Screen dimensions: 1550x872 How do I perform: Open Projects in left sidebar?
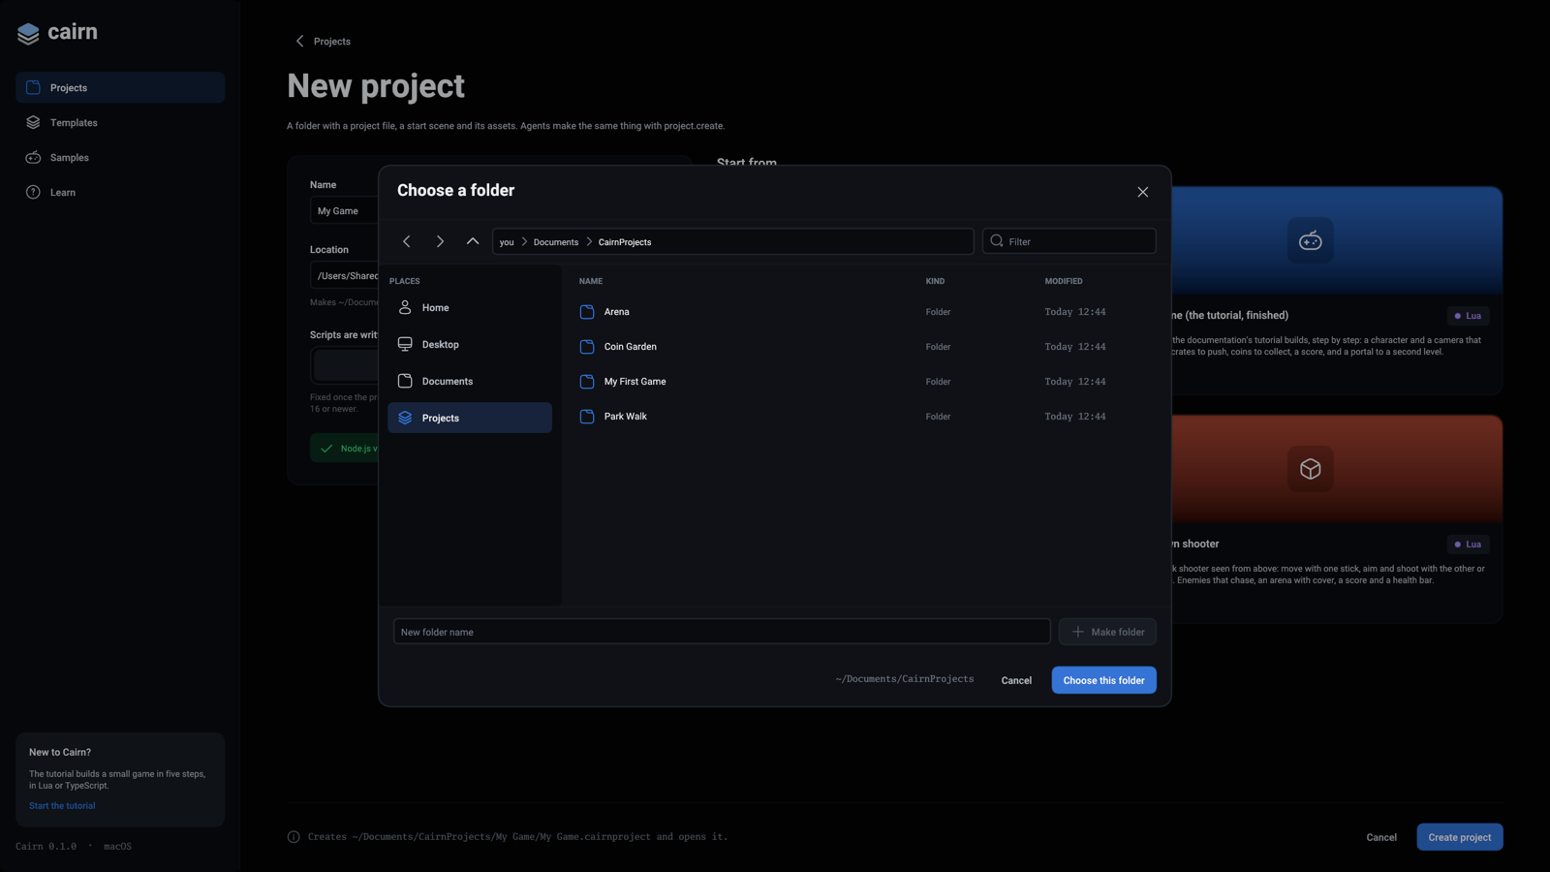pos(120,87)
